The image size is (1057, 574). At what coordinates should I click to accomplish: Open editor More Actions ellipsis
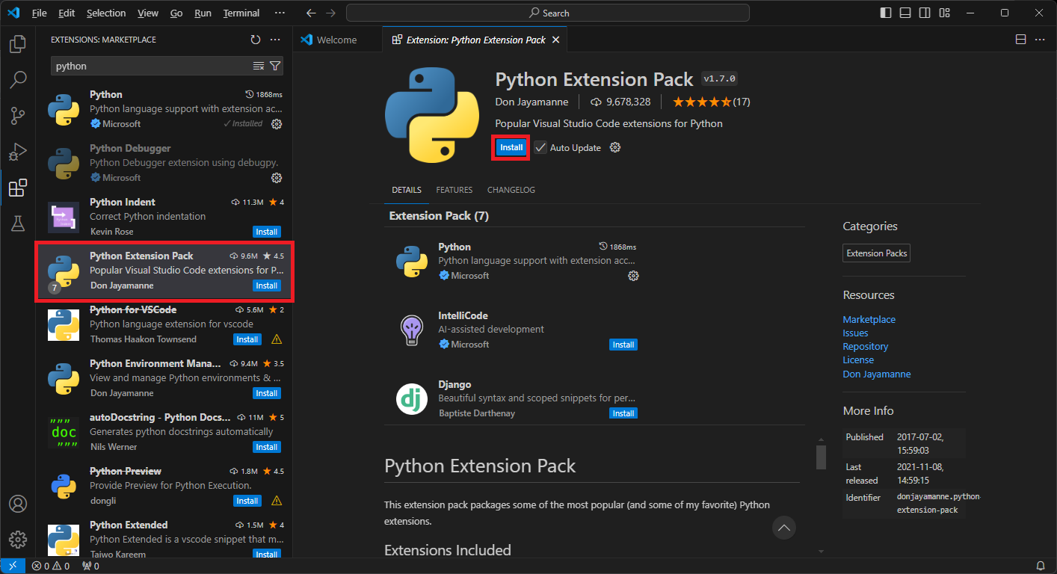point(1040,40)
